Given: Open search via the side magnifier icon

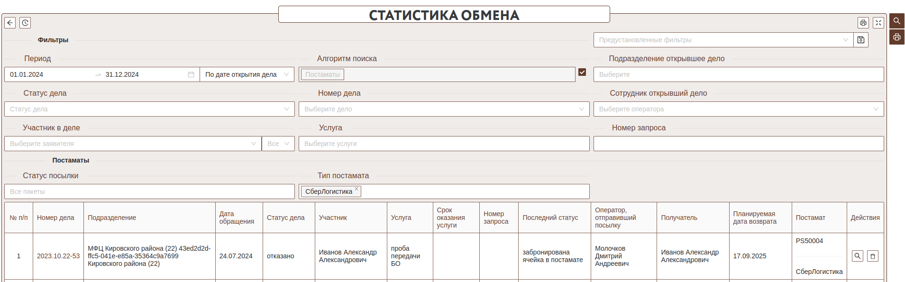Looking at the screenshot, I should [x=897, y=21].
